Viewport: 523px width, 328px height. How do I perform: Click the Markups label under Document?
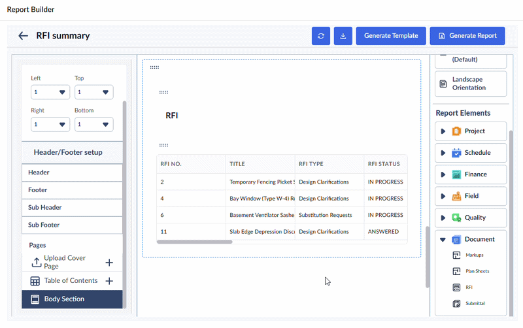click(x=475, y=255)
